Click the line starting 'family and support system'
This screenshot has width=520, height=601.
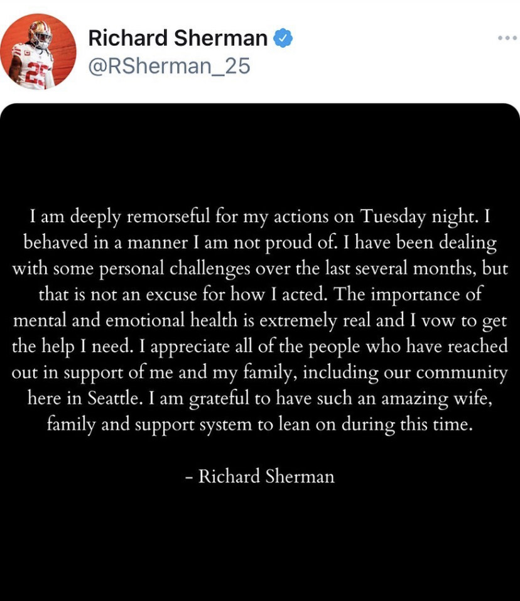coord(259,425)
